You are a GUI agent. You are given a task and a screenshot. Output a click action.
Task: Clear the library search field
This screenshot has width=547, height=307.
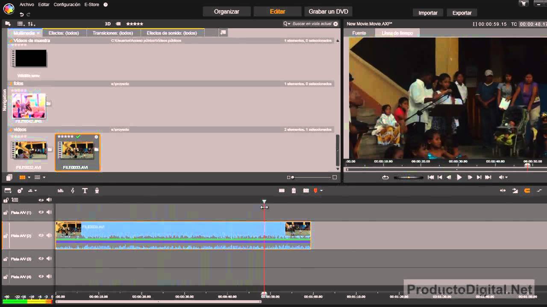[x=335, y=24]
